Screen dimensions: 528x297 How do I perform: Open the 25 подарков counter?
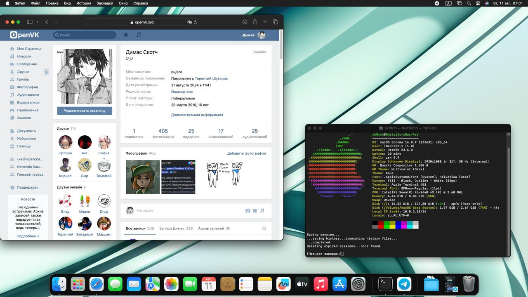tap(191, 133)
